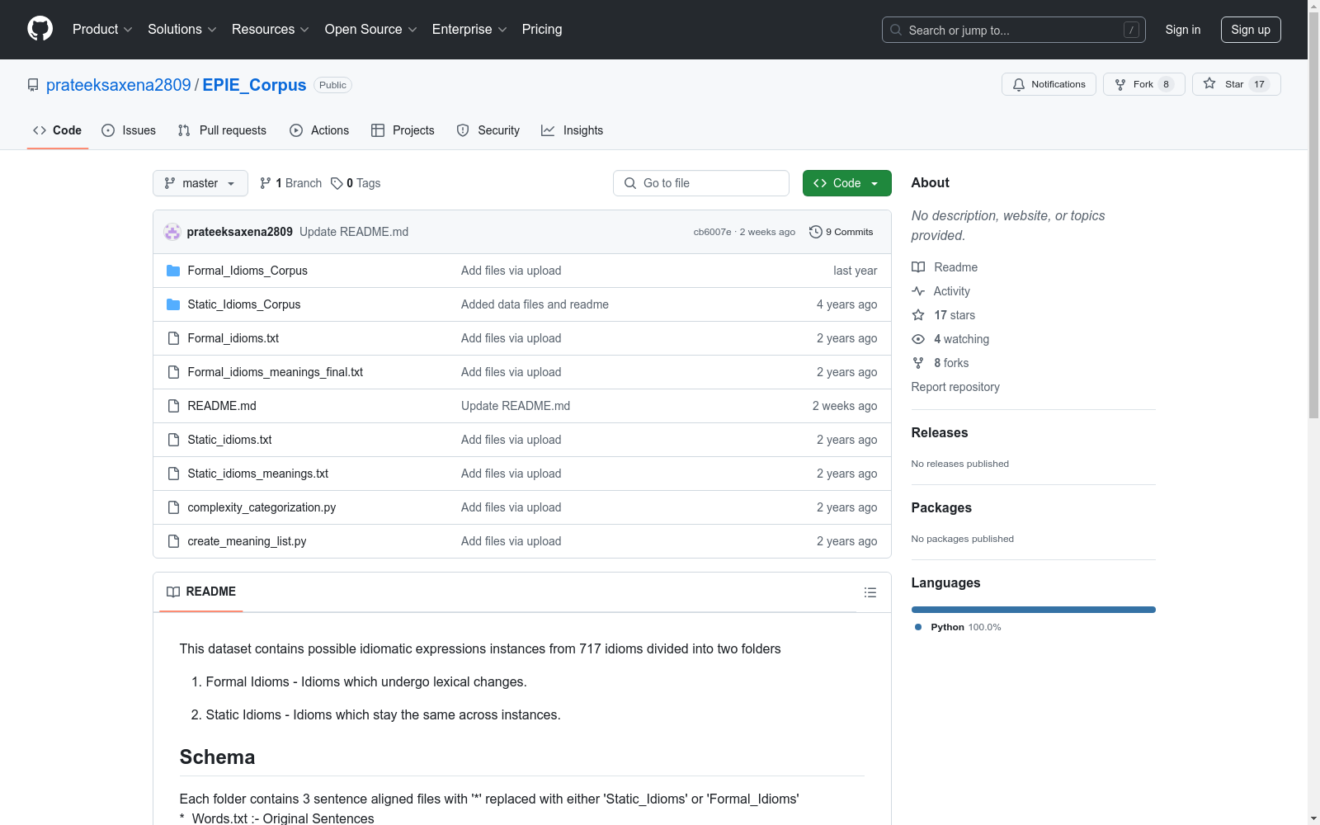Open the README outline icon

coord(870,592)
